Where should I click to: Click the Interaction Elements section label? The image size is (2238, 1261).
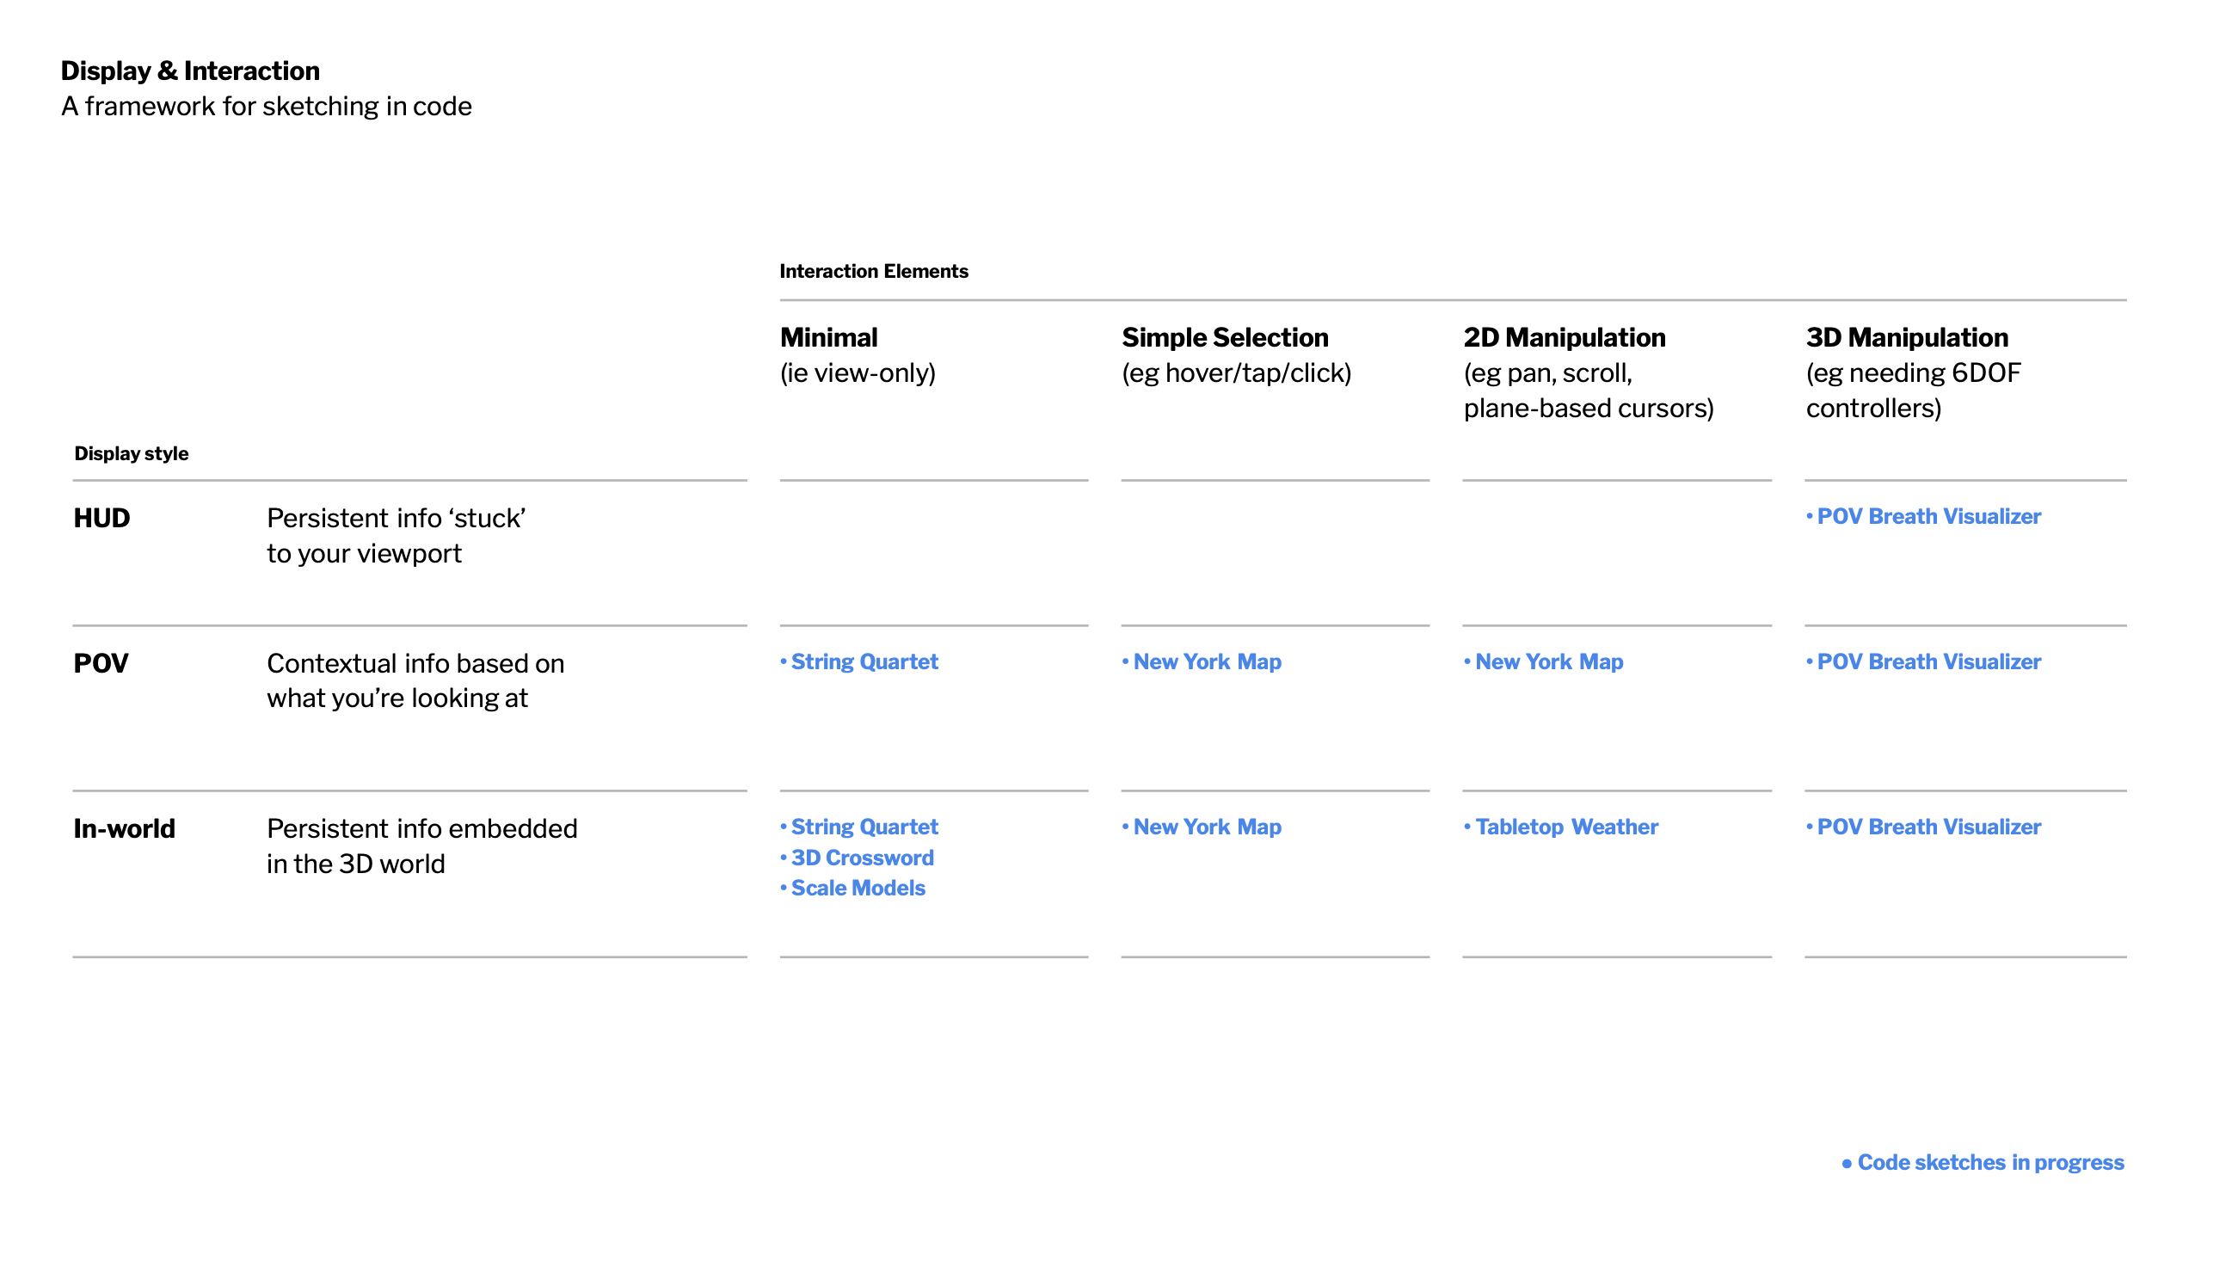[x=873, y=272]
